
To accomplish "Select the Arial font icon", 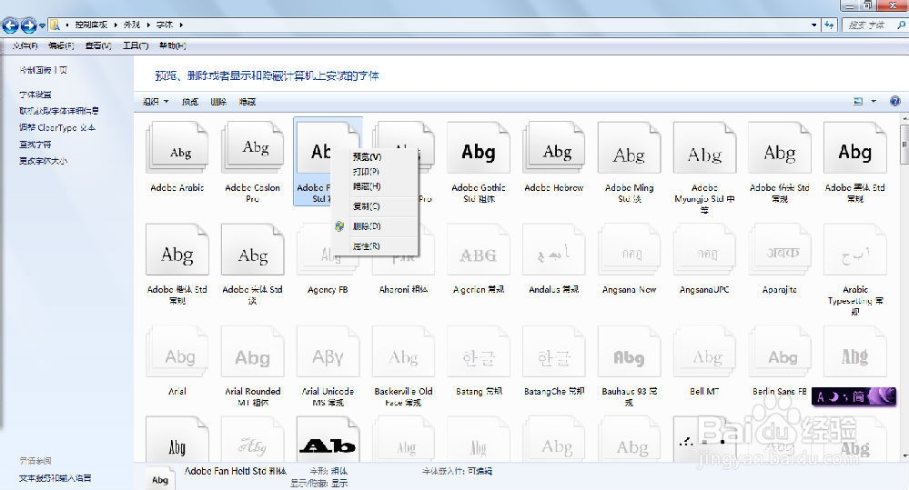I will tap(177, 352).
